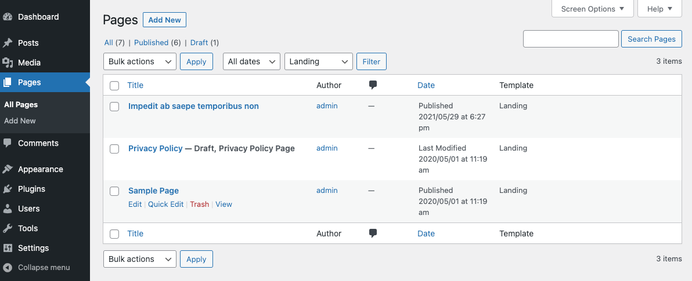The image size is (692, 281).
Task: Open the Impedit ab saepe temporibus non page
Action: point(193,106)
